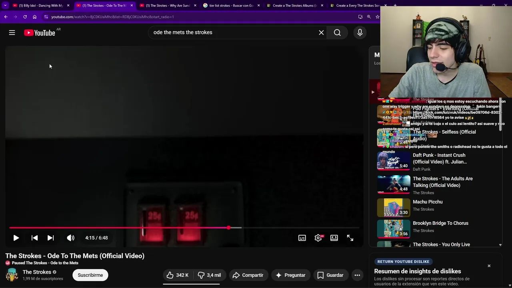Close the Return YouTube Dislike panel
The height and width of the screenshot is (288, 512).
[489, 266]
